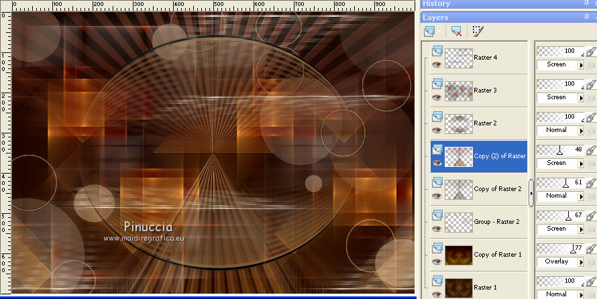The height and width of the screenshot is (299, 597).
Task: Open the New Layer button in Layers toolbar
Action: click(429, 31)
